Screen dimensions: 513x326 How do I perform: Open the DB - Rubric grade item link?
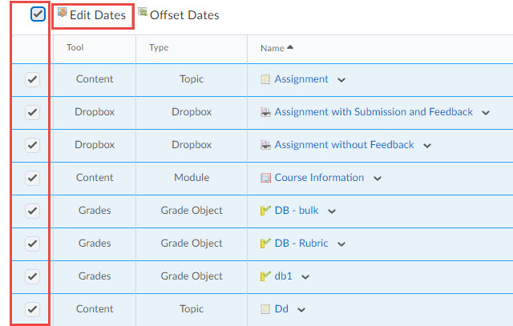tap(301, 243)
